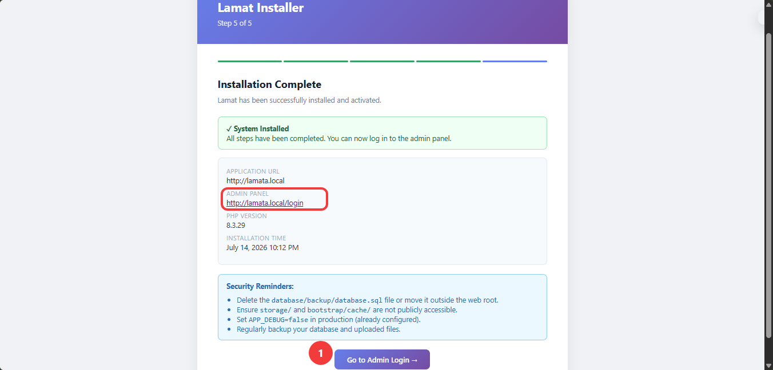The image size is (773, 370).
Task: Click the vertical scrollbar thumb
Action: [x=768, y=185]
